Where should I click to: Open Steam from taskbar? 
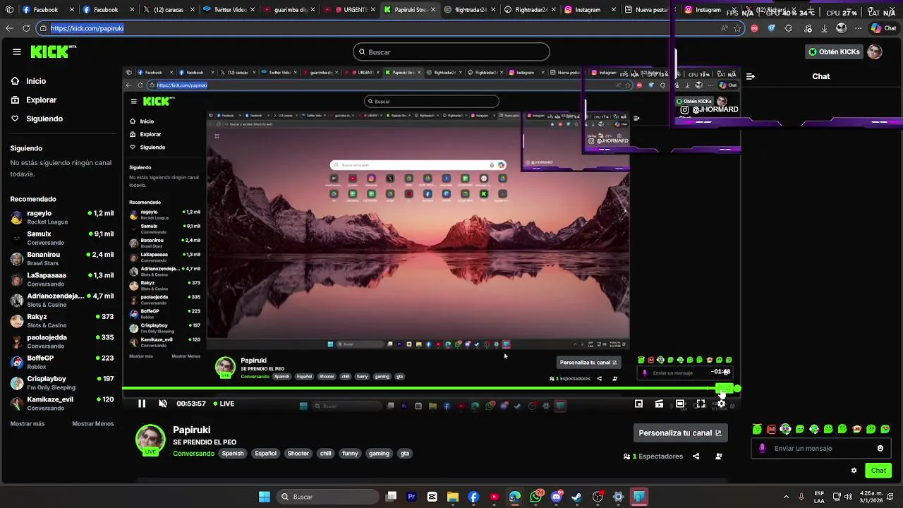[577, 497]
